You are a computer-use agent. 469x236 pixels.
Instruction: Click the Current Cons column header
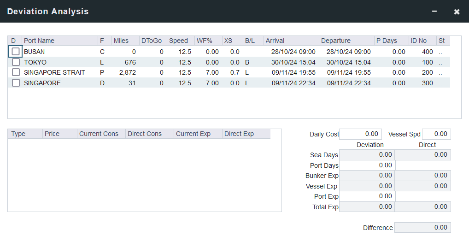point(101,134)
